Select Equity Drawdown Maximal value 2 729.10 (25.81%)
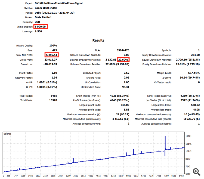204x179 pixels. coord(188,60)
